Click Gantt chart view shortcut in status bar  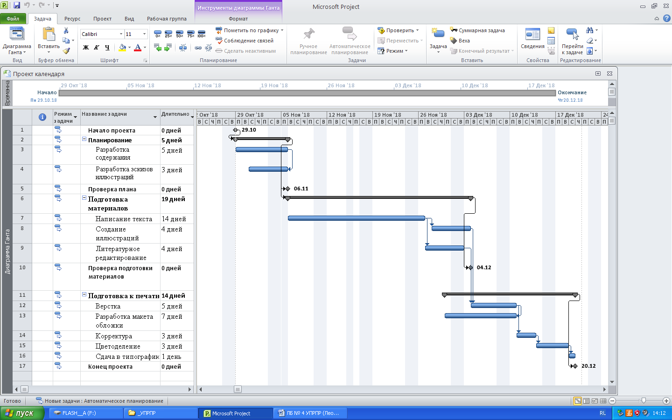(578, 401)
